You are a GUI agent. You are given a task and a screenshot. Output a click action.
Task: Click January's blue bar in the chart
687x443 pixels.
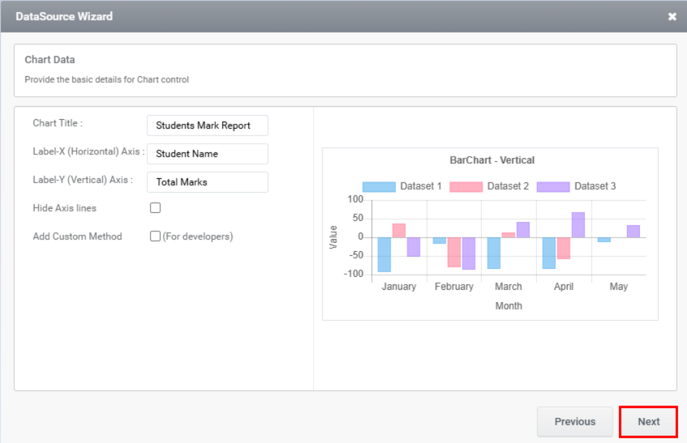pyautogui.click(x=384, y=255)
